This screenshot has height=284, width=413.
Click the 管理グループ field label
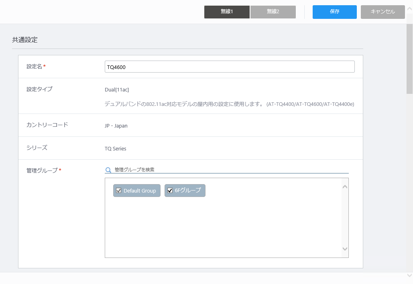[42, 170]
